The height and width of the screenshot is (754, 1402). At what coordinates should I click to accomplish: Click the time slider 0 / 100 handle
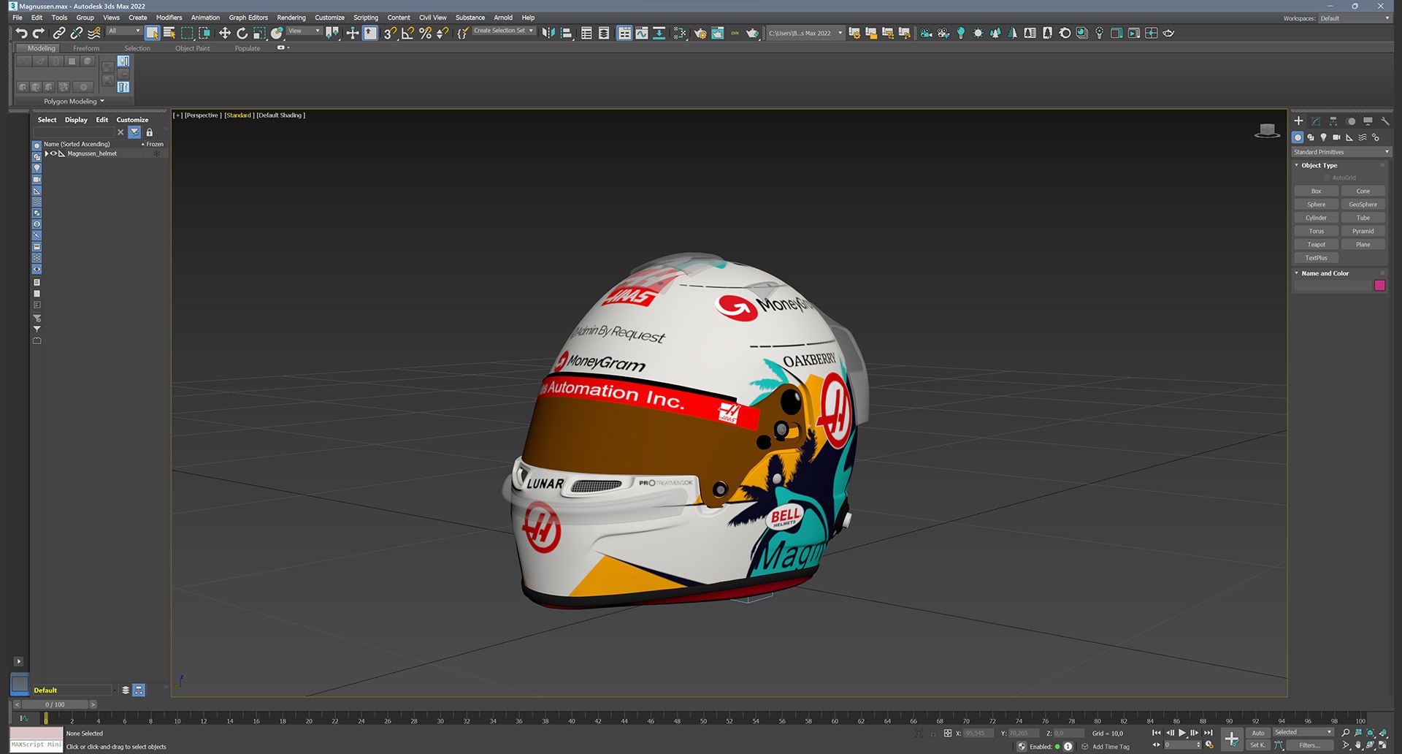pos(55,704)
